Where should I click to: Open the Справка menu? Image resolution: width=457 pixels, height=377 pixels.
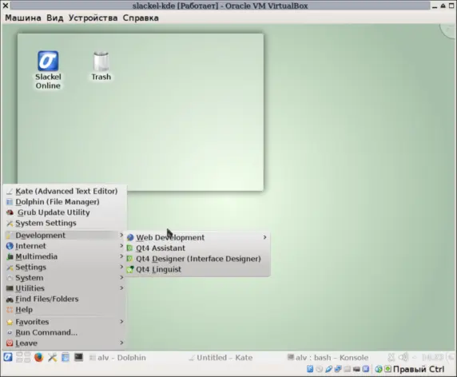pyautogui.click(x=141, y=18)
